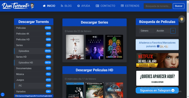Image resolution: width=189 pixels, height=98 pixels.
Task: Click the Bitcoin donation address bar
Action: (x=34, y=96)
